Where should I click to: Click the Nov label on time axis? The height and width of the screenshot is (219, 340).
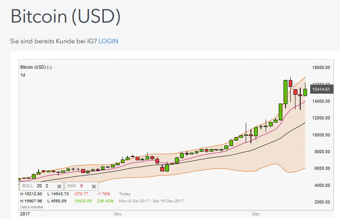coord(118,214)
